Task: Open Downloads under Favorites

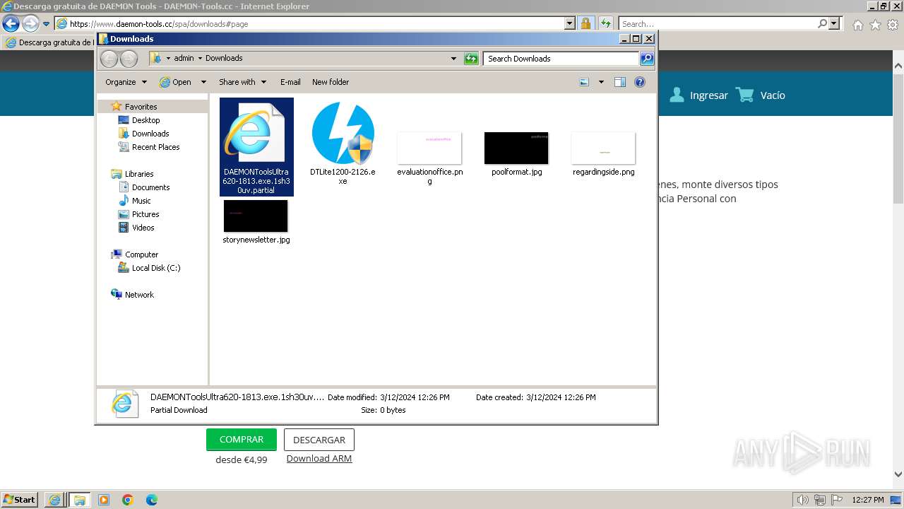Action: click(x=150, y=134)
